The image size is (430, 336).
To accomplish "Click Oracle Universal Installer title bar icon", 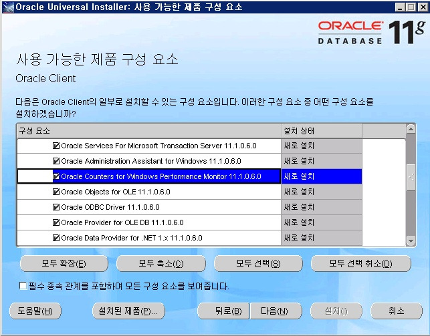I will click(x=7, y=7).
